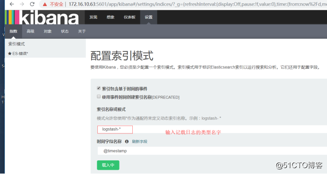Click the green 载入中 button
Image resolution: width=327 pixels, height=174 pixels.
pyautogui.click(x=108, y=165)
